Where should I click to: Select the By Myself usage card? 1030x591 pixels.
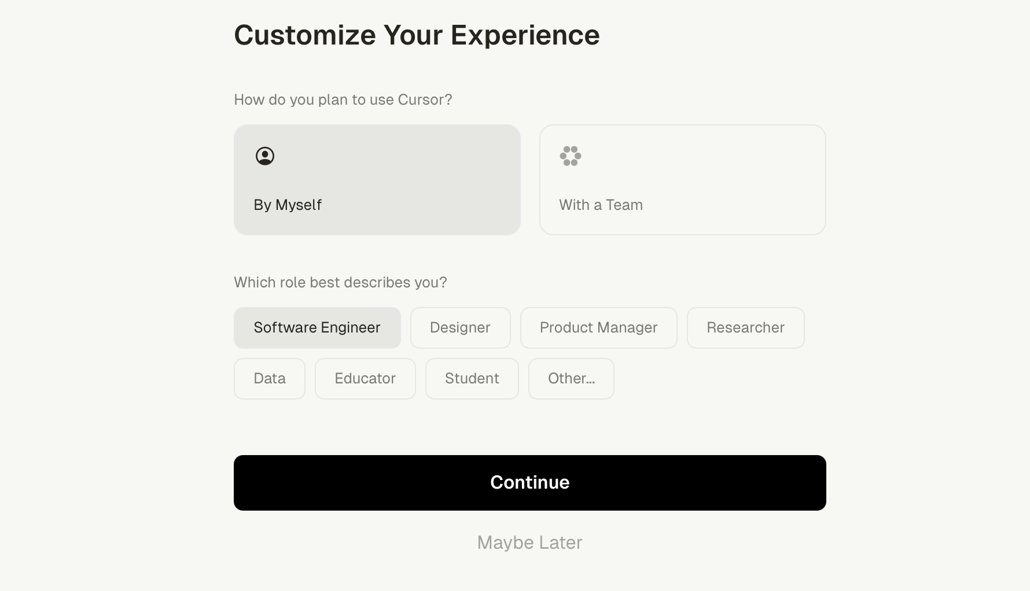[377, 180]
